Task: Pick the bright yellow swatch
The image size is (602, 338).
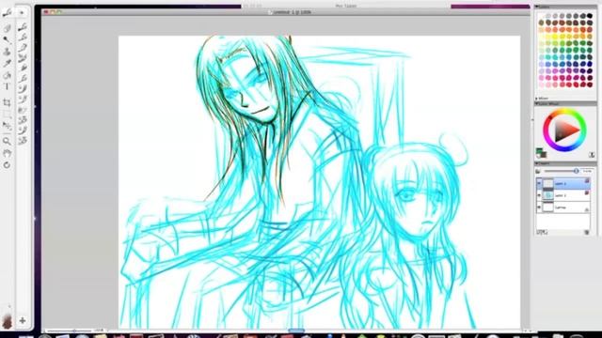Action: click(x=555, y=37)
